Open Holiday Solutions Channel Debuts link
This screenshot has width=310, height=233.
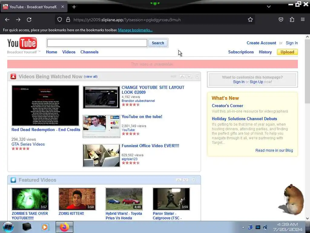click(x=244, y=119)
